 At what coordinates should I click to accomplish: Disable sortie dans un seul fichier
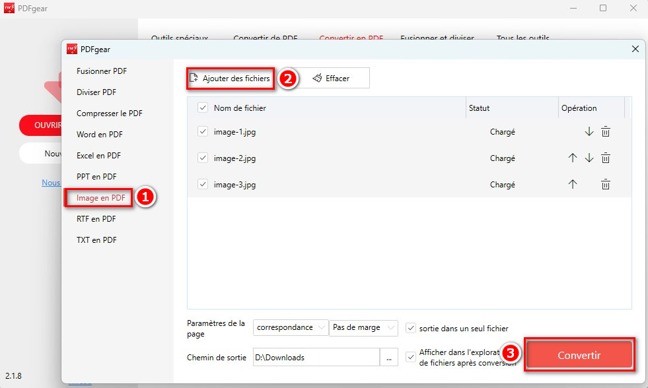click(x=410, y=328)
